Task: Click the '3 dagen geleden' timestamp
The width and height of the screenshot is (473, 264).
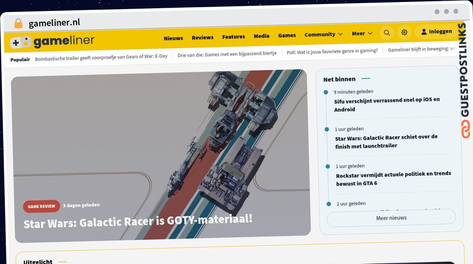Action: click(x=81, y=205)
